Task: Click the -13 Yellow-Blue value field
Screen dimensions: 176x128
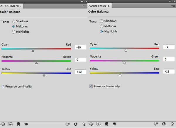Action: pos(169,72)
